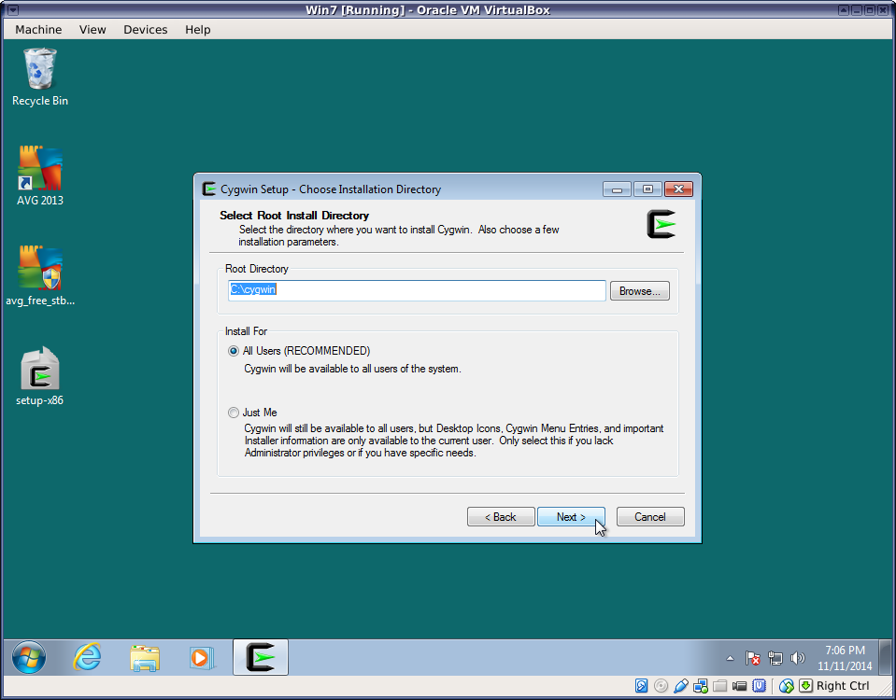This screenshot has height=700, width=896.
Task: Show hidden tray icons arrow
Action: coord(730,658)
